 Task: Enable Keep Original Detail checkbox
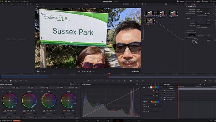pyautogui.click(x=196, y=16)
